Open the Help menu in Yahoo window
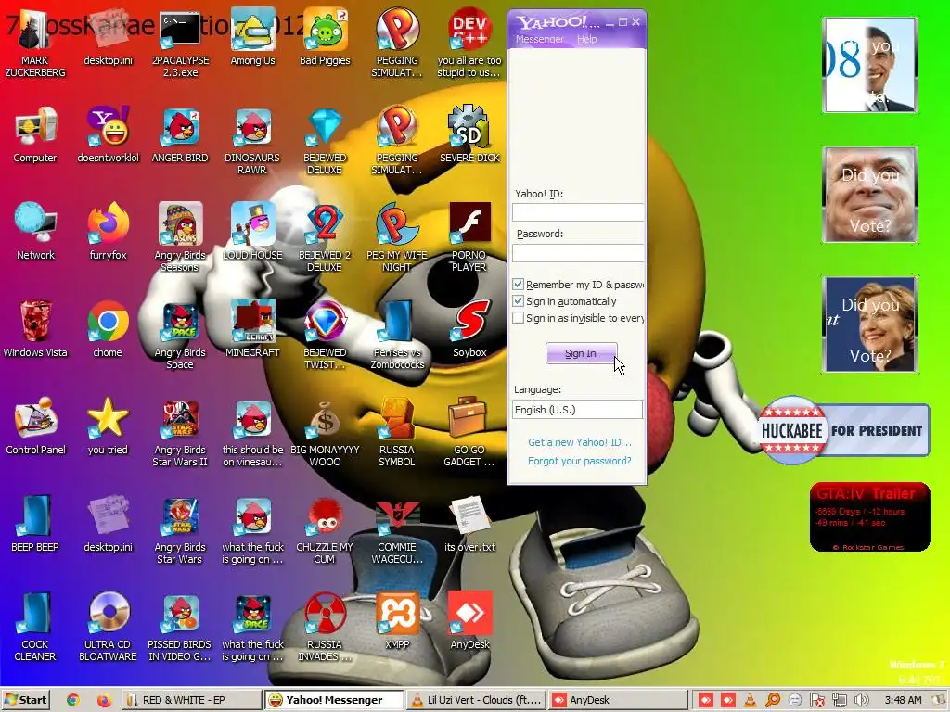The height and width of the screenshot is (712, 950). (586, 39)
